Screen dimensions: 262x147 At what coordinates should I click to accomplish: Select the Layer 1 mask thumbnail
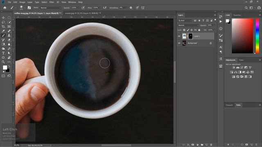[190, 36]
